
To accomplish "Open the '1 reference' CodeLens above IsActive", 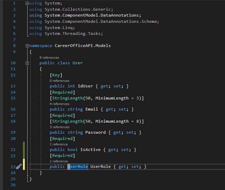I will pyautogui.click(x=59, y=144).
